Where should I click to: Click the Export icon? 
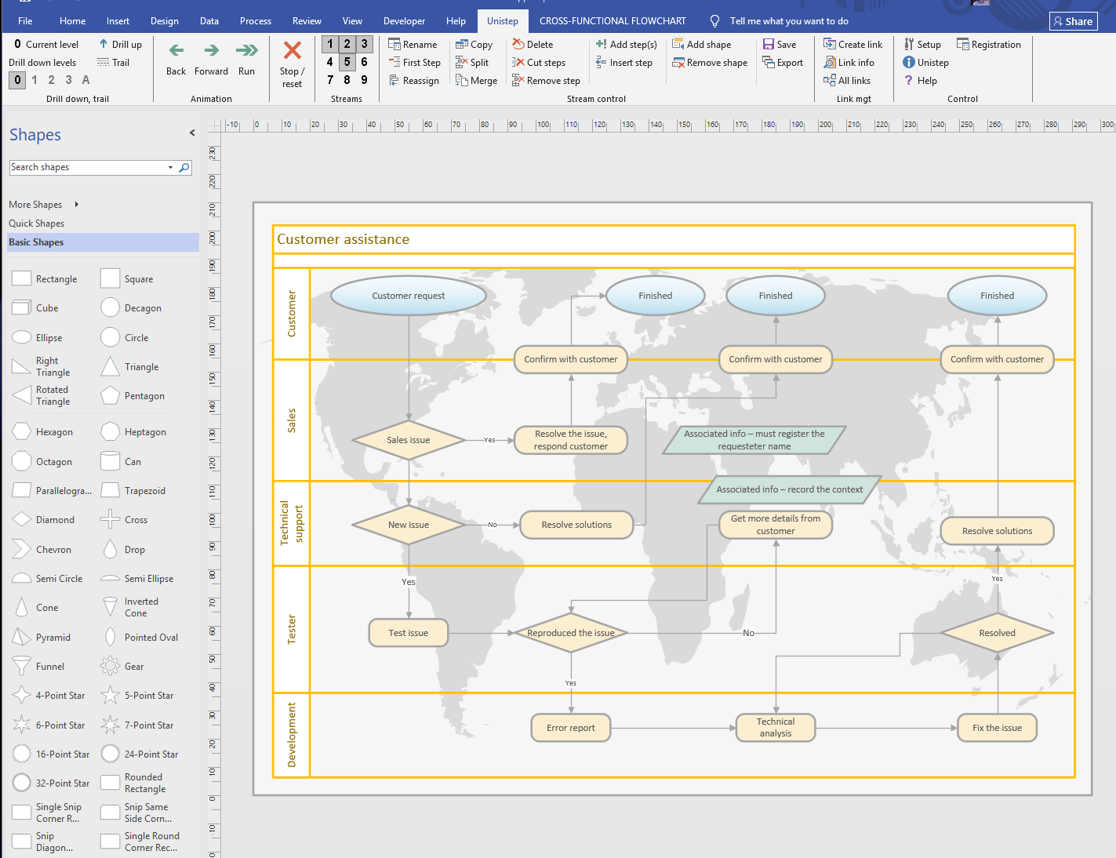(769, 63)
